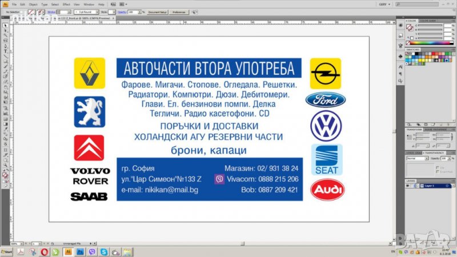
Task: Switch to Photoshop from the taskbar
Action: coord(79,251)
